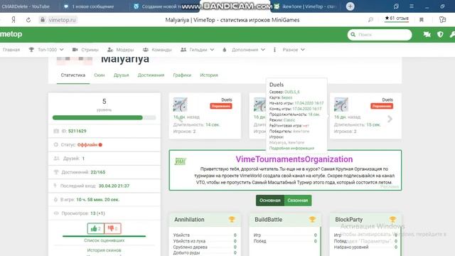The image size is (455, 256).
Task: Switch to the Графики profile tab
Action: pyautogui.click(x=182, y=75)
